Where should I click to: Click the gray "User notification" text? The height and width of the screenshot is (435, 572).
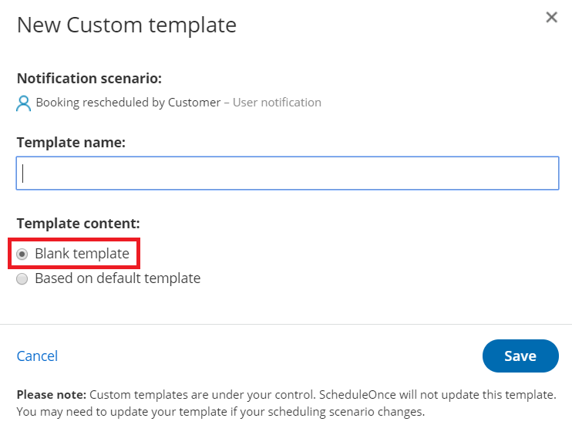pyautogui.click(x=277, y=103)
